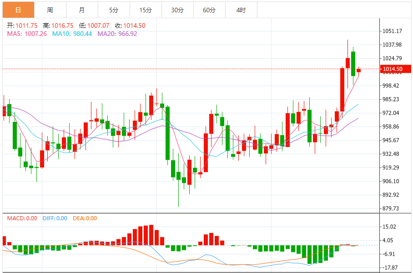Open the 15分 timeframe tab
This screenshot has width=413, height=273.
point(146,10)
